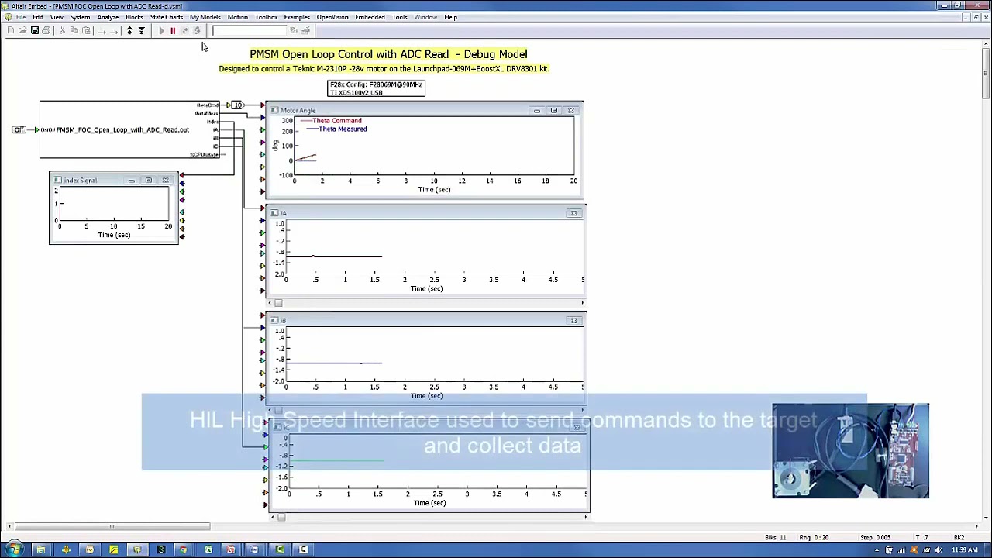Viewport: 992px width, 558px height.
Task: Start the simulation with the green Go icon
Action: coord(161,30)
